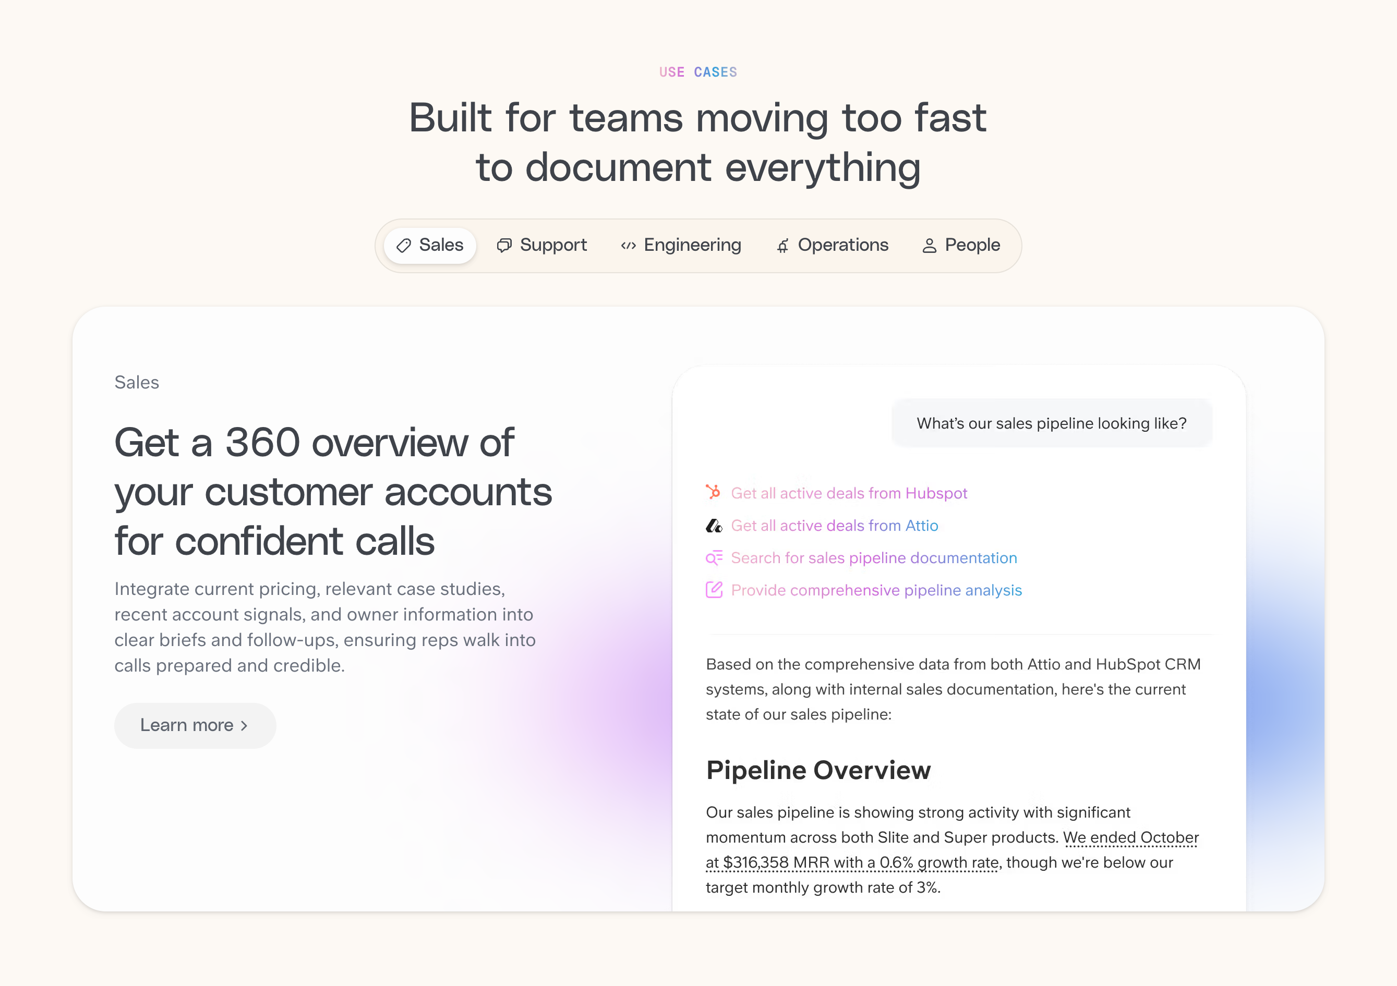Screen dimensions: 1397x986
Task: Click the underlined October MRR citation text
Action: [x=852, y=862]
